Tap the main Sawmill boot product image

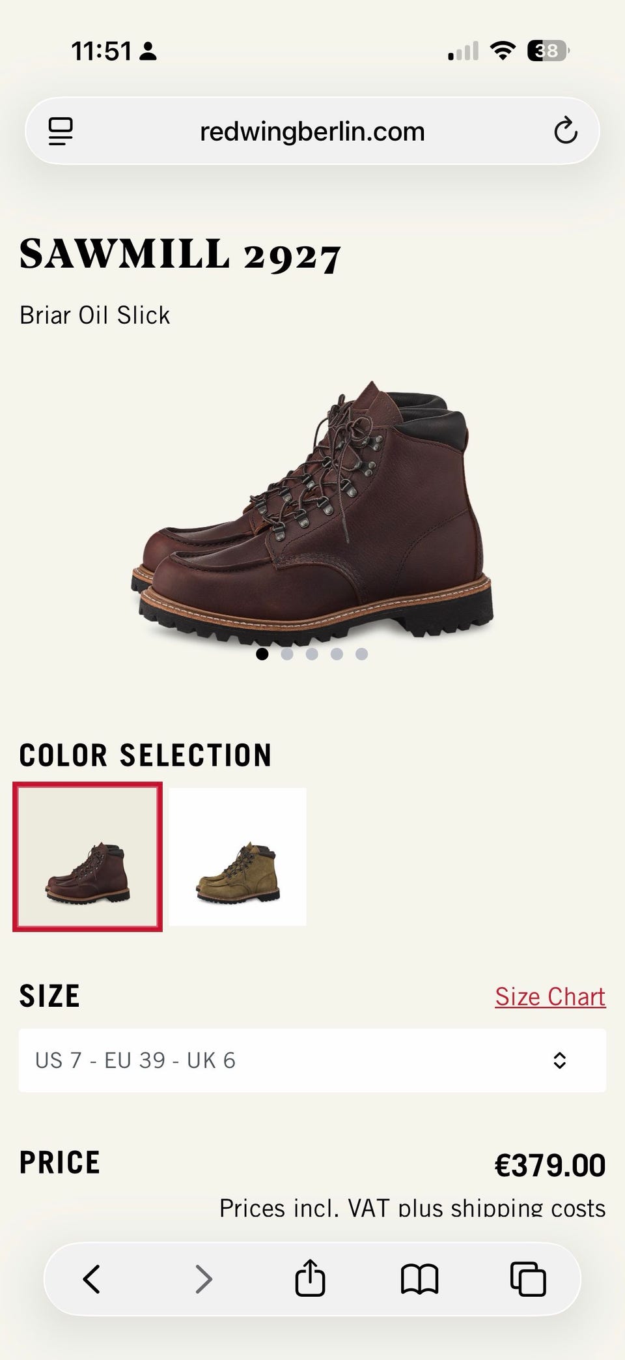point(312,510)
